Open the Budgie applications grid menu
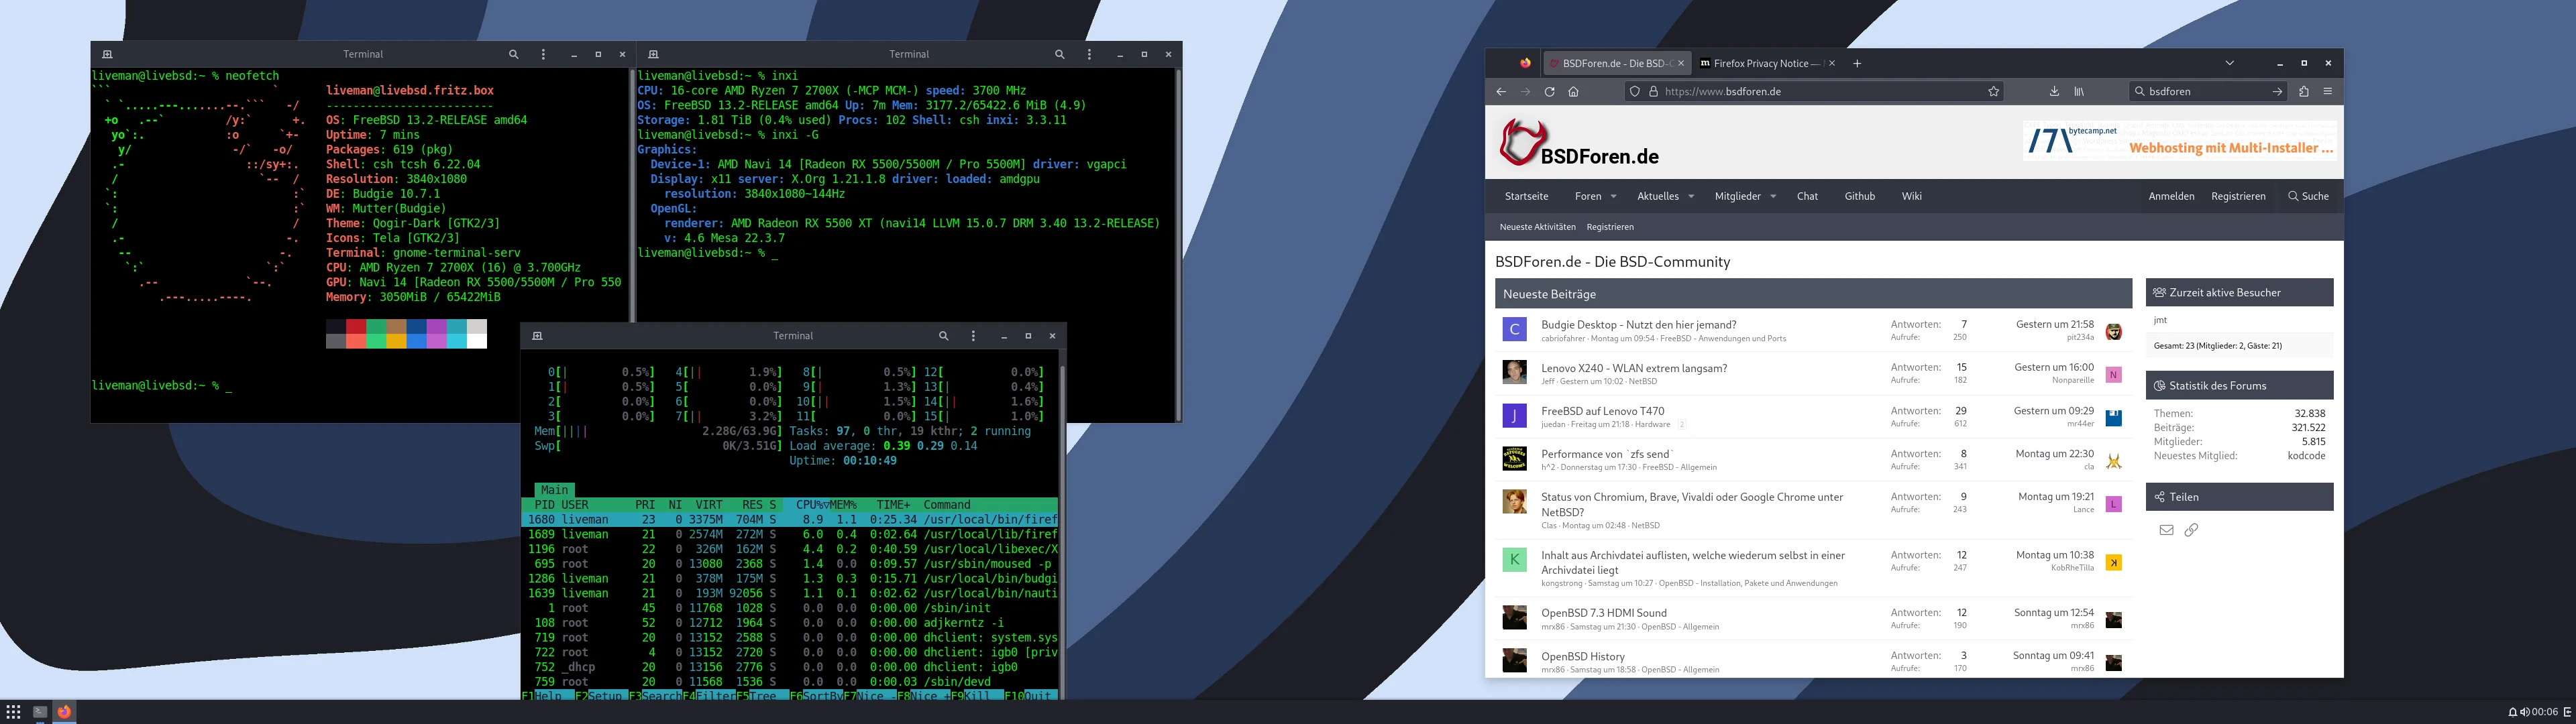This screenshot has height=724, width=2576. (x=14, y=712)
